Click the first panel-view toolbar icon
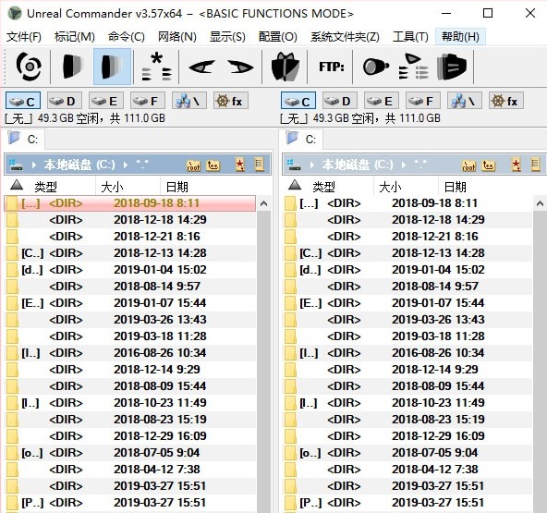 (x=73, y=67)
